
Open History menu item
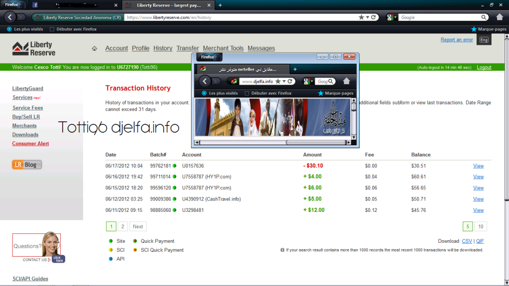(x=163, y=48)
